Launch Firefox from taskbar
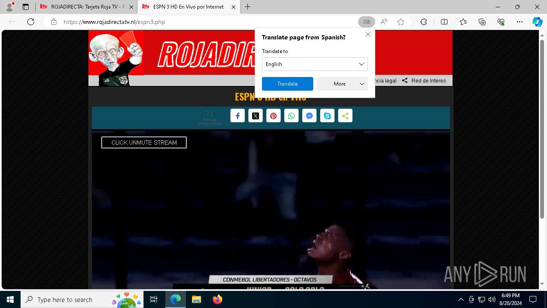The height and width of the screenshot is (308, 547). pos(217,299)
